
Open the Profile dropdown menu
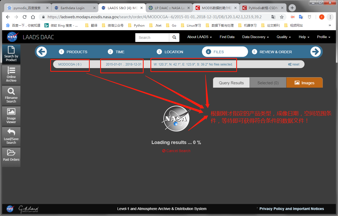(323, 37)
